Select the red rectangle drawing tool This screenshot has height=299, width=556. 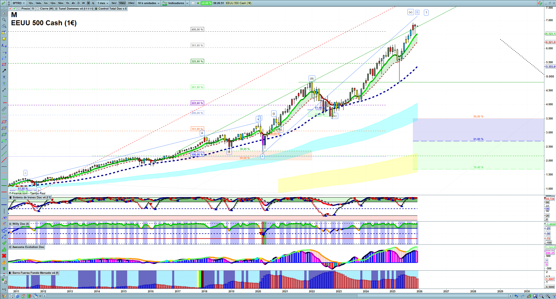(4, 64)
